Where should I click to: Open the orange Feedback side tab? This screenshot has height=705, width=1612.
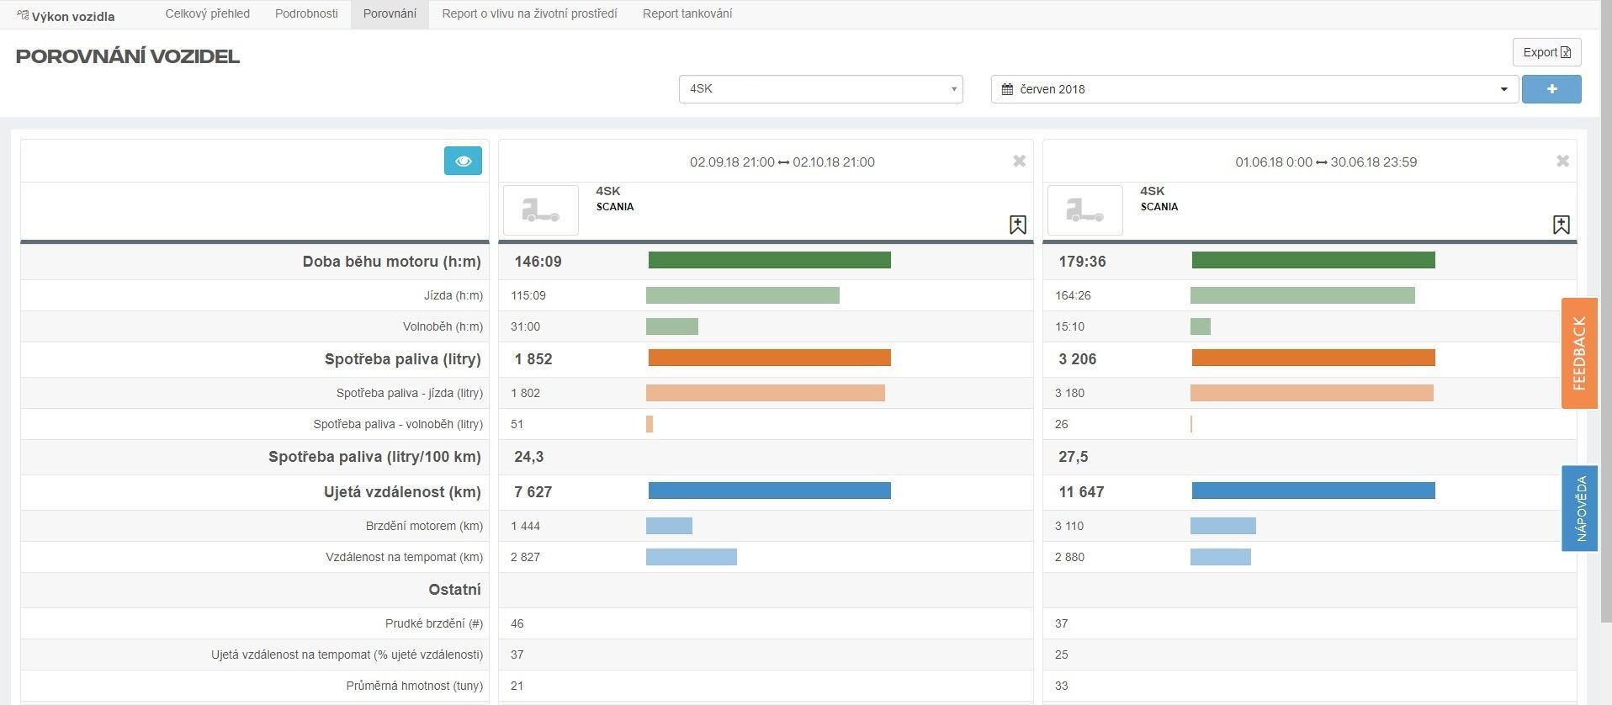click(x=1579, y=353)
